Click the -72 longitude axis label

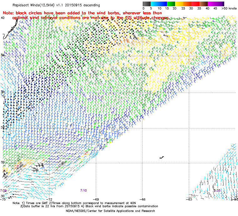pyautogui.click(x=49, y=199)
